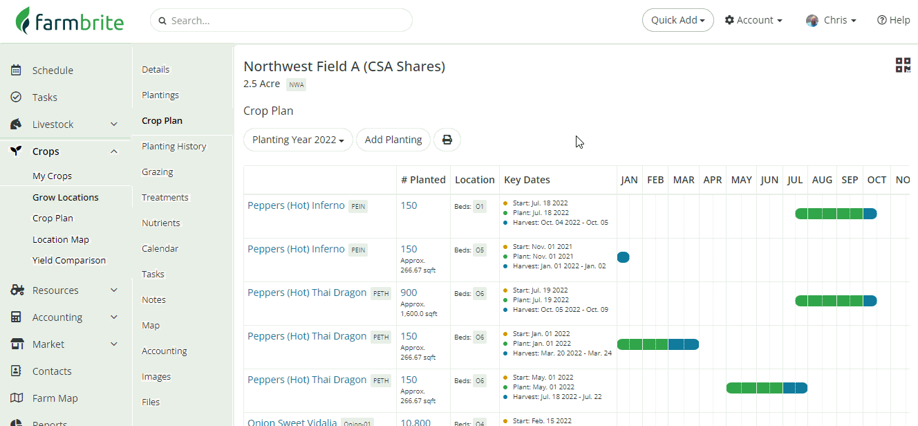Viewport: 918px width, 426px height.
Task: Click the Schedule calendar icon
Action: (16, 70)
